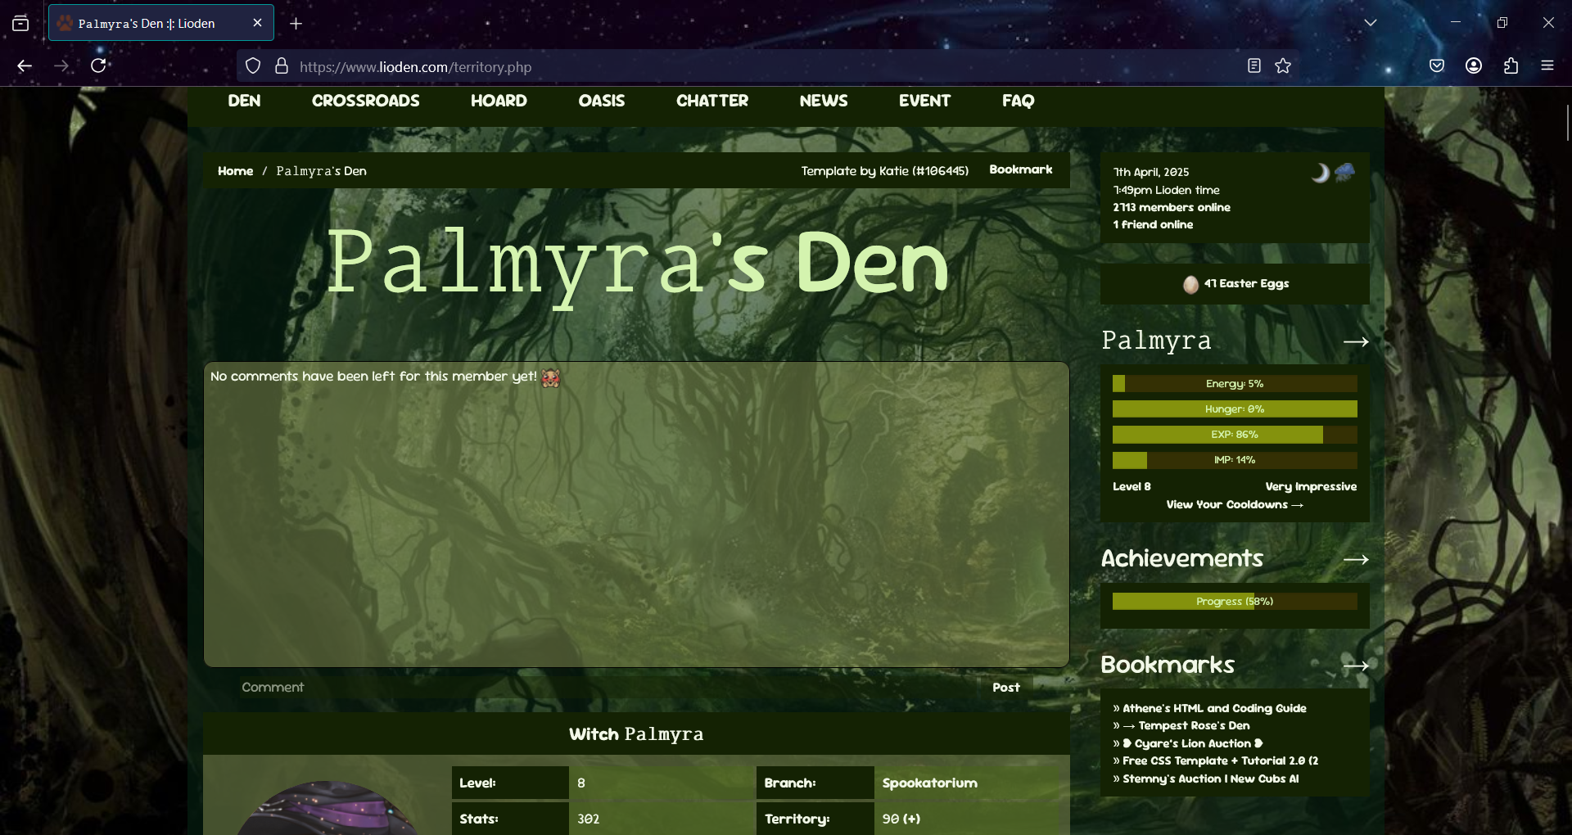Click the arrow beside Palmyra heading
The height and width of the screenshot is (835, 1572).
coord(1356,341)
